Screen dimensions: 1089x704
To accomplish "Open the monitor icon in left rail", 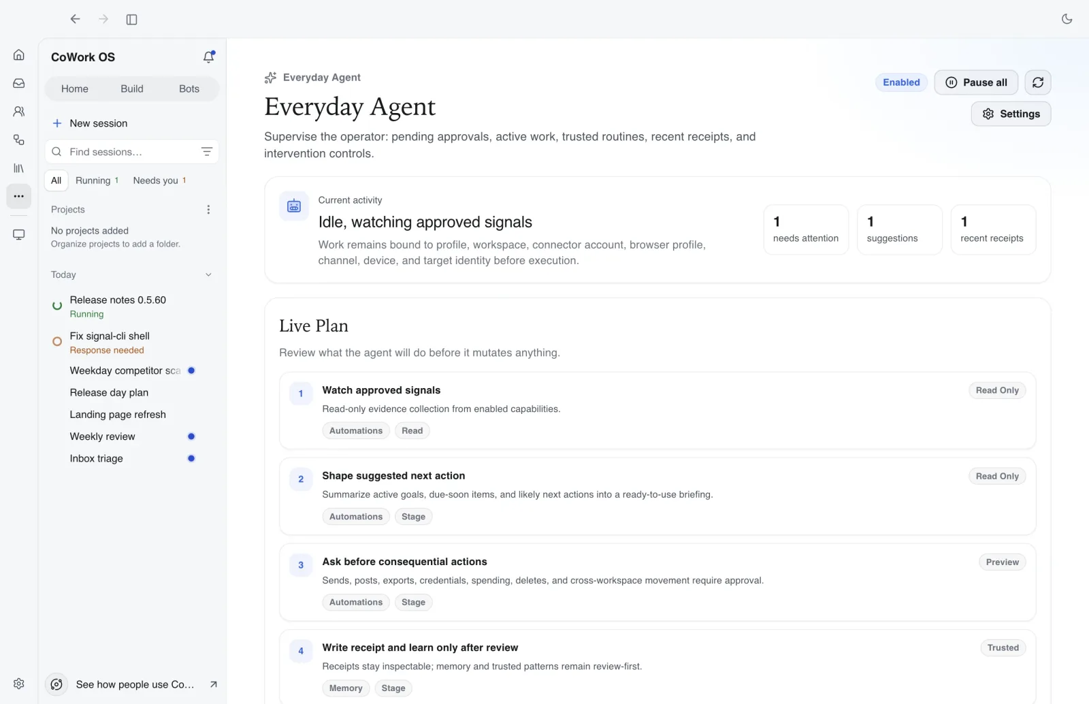I will point(19,234).
